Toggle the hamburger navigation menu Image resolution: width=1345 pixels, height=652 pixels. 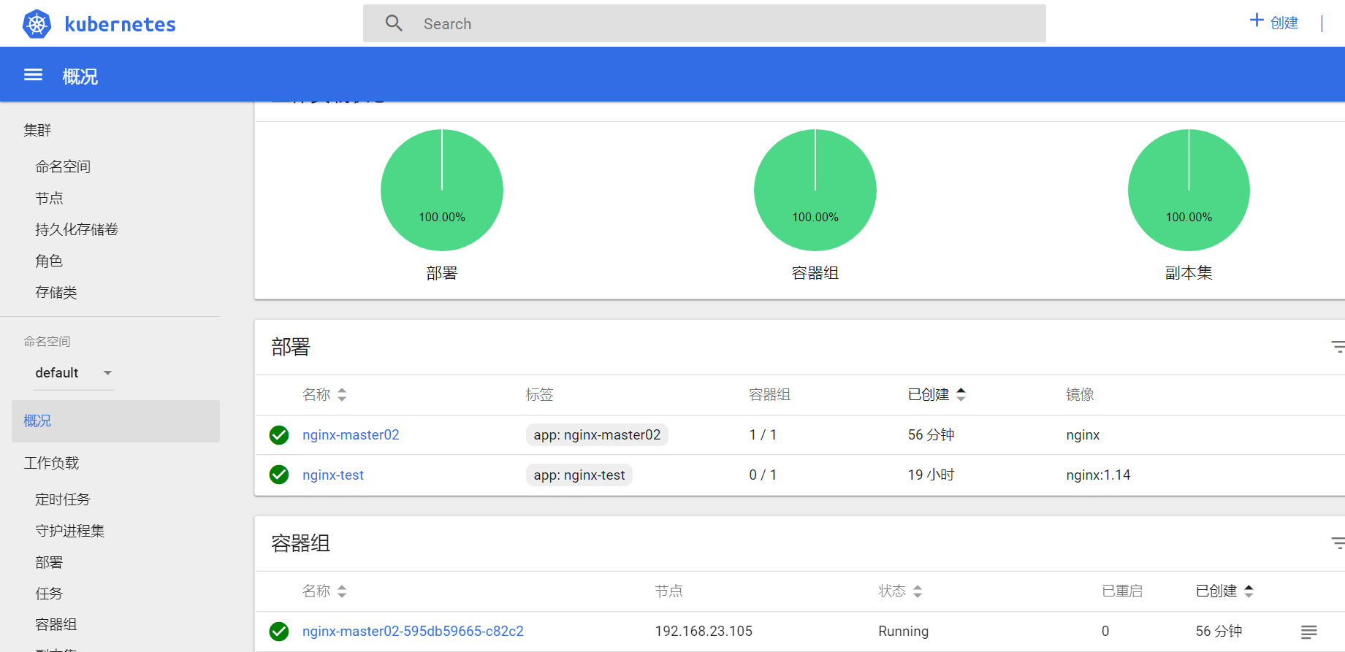(33, 75)
